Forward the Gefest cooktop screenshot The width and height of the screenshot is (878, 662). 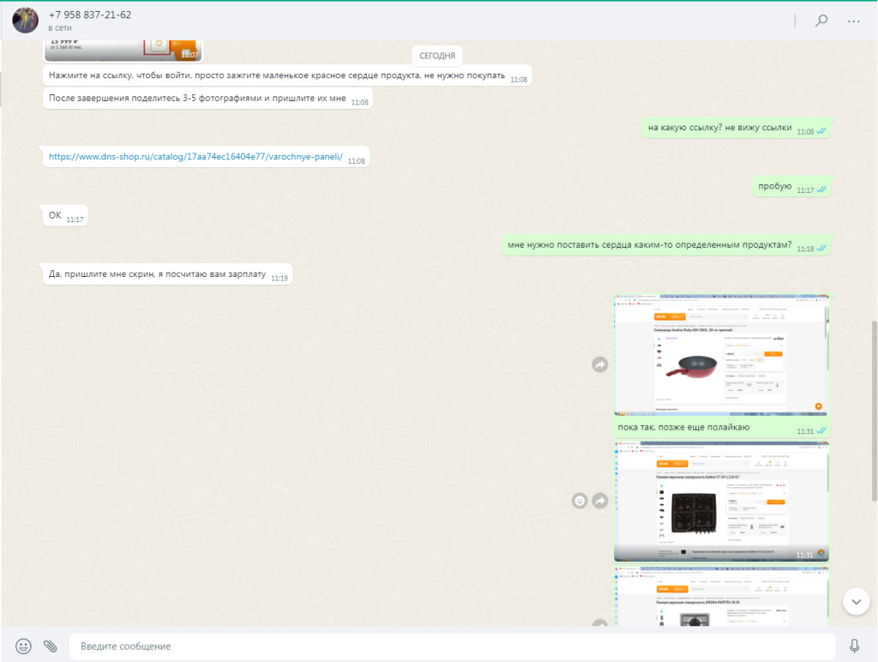(600, 500)
